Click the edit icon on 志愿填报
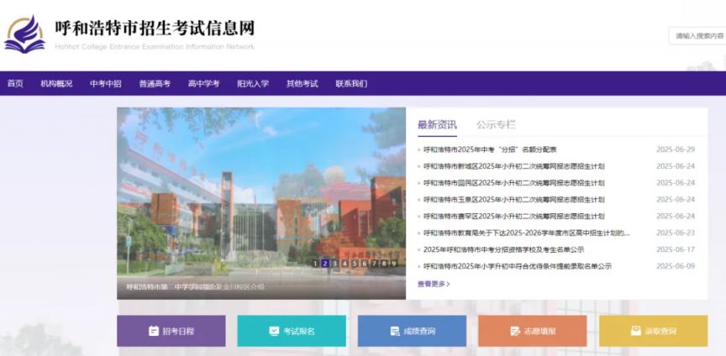 pyautogui.click(x=515, y=331)
